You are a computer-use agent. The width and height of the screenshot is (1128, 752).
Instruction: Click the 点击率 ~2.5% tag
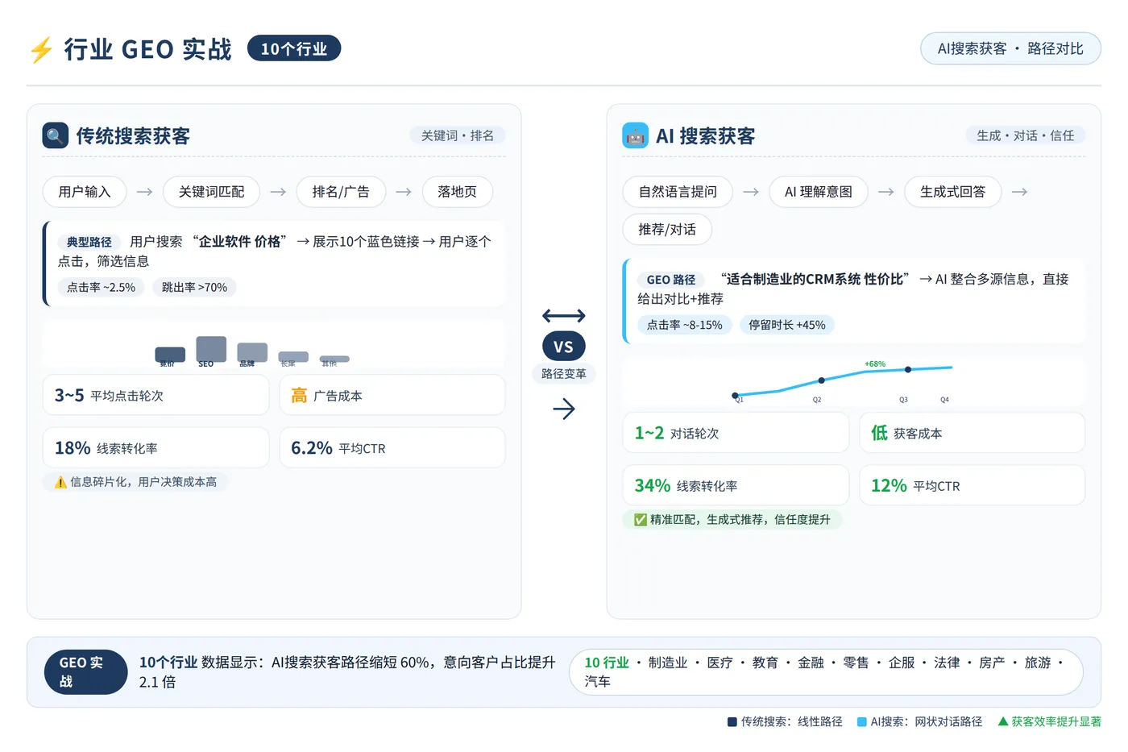tap(102, 288)
